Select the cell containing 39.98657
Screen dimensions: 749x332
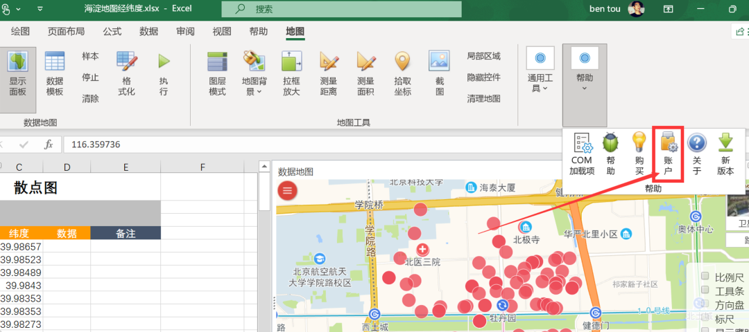[21, 247]
